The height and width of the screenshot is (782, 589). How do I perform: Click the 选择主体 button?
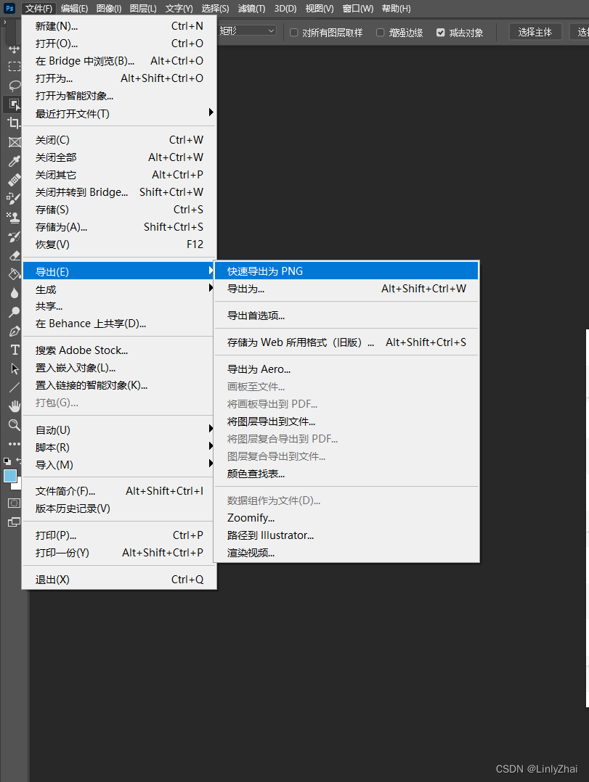pyautogui.click(x=535, y=32)
